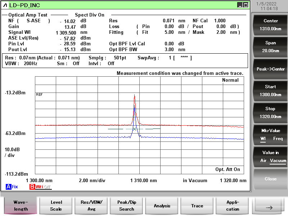Click the red trace peak on spectrum
Image resolution: width=288 pixels, height=216 pixels.
tap(134, 95)
